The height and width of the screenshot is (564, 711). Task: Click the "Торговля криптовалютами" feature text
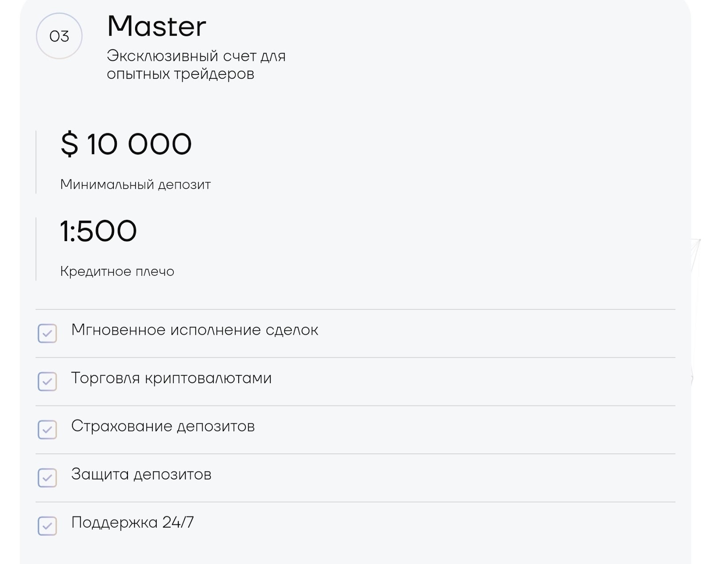(x=171, y=378)
